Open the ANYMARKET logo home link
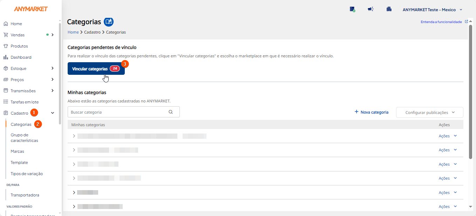 pos(31,9)
